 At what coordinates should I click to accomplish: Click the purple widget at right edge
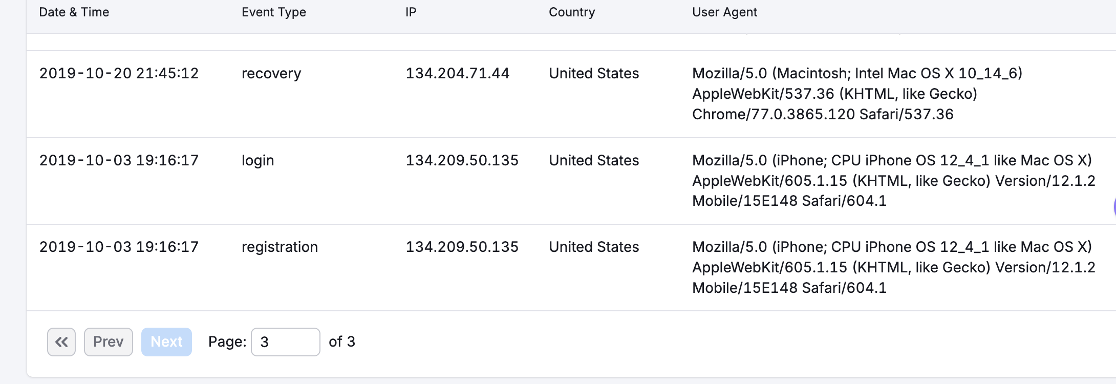(1113, 207)
